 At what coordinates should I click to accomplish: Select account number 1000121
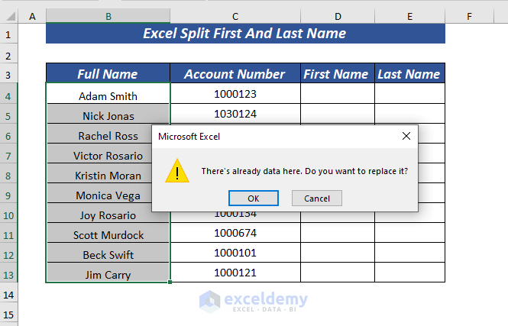pyautogui.click(x=235, y=273)
